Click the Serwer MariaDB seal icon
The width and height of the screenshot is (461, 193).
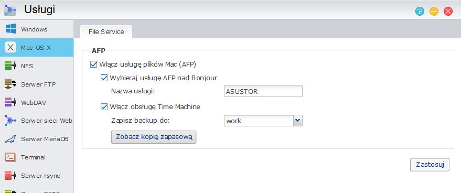tap(10, 139)
